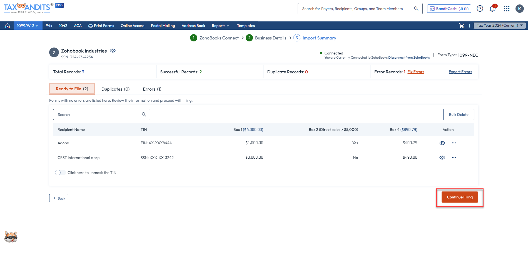Image resolution: width=528 pixels, height=264 pixels.
Task: Click the SSN: XXX-XX-3242 cell
Action: pyautogui.click(x=157, y=158)
